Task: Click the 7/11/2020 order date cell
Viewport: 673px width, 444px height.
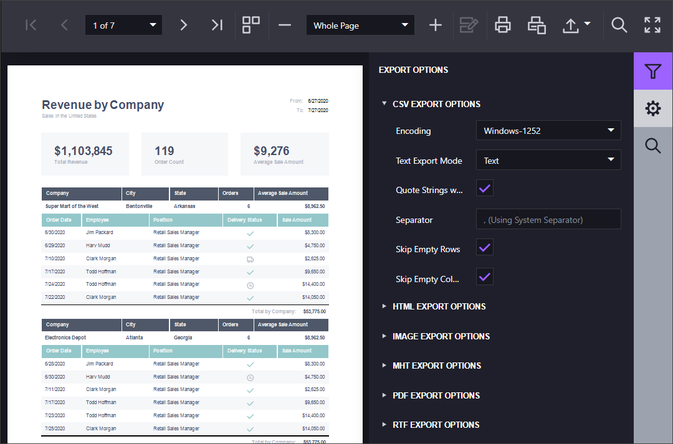Action: point(55,390)
